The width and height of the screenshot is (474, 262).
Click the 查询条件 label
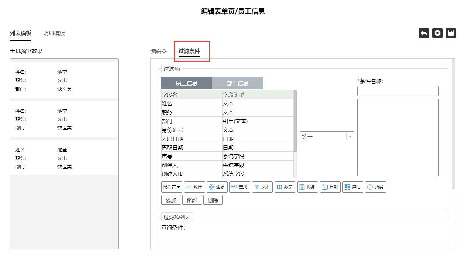coord(173,228)
